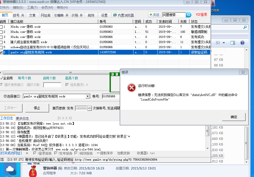
Task: Uncheck the checkbox for row 6 ganlv.org
Action: tap(1, 52)
